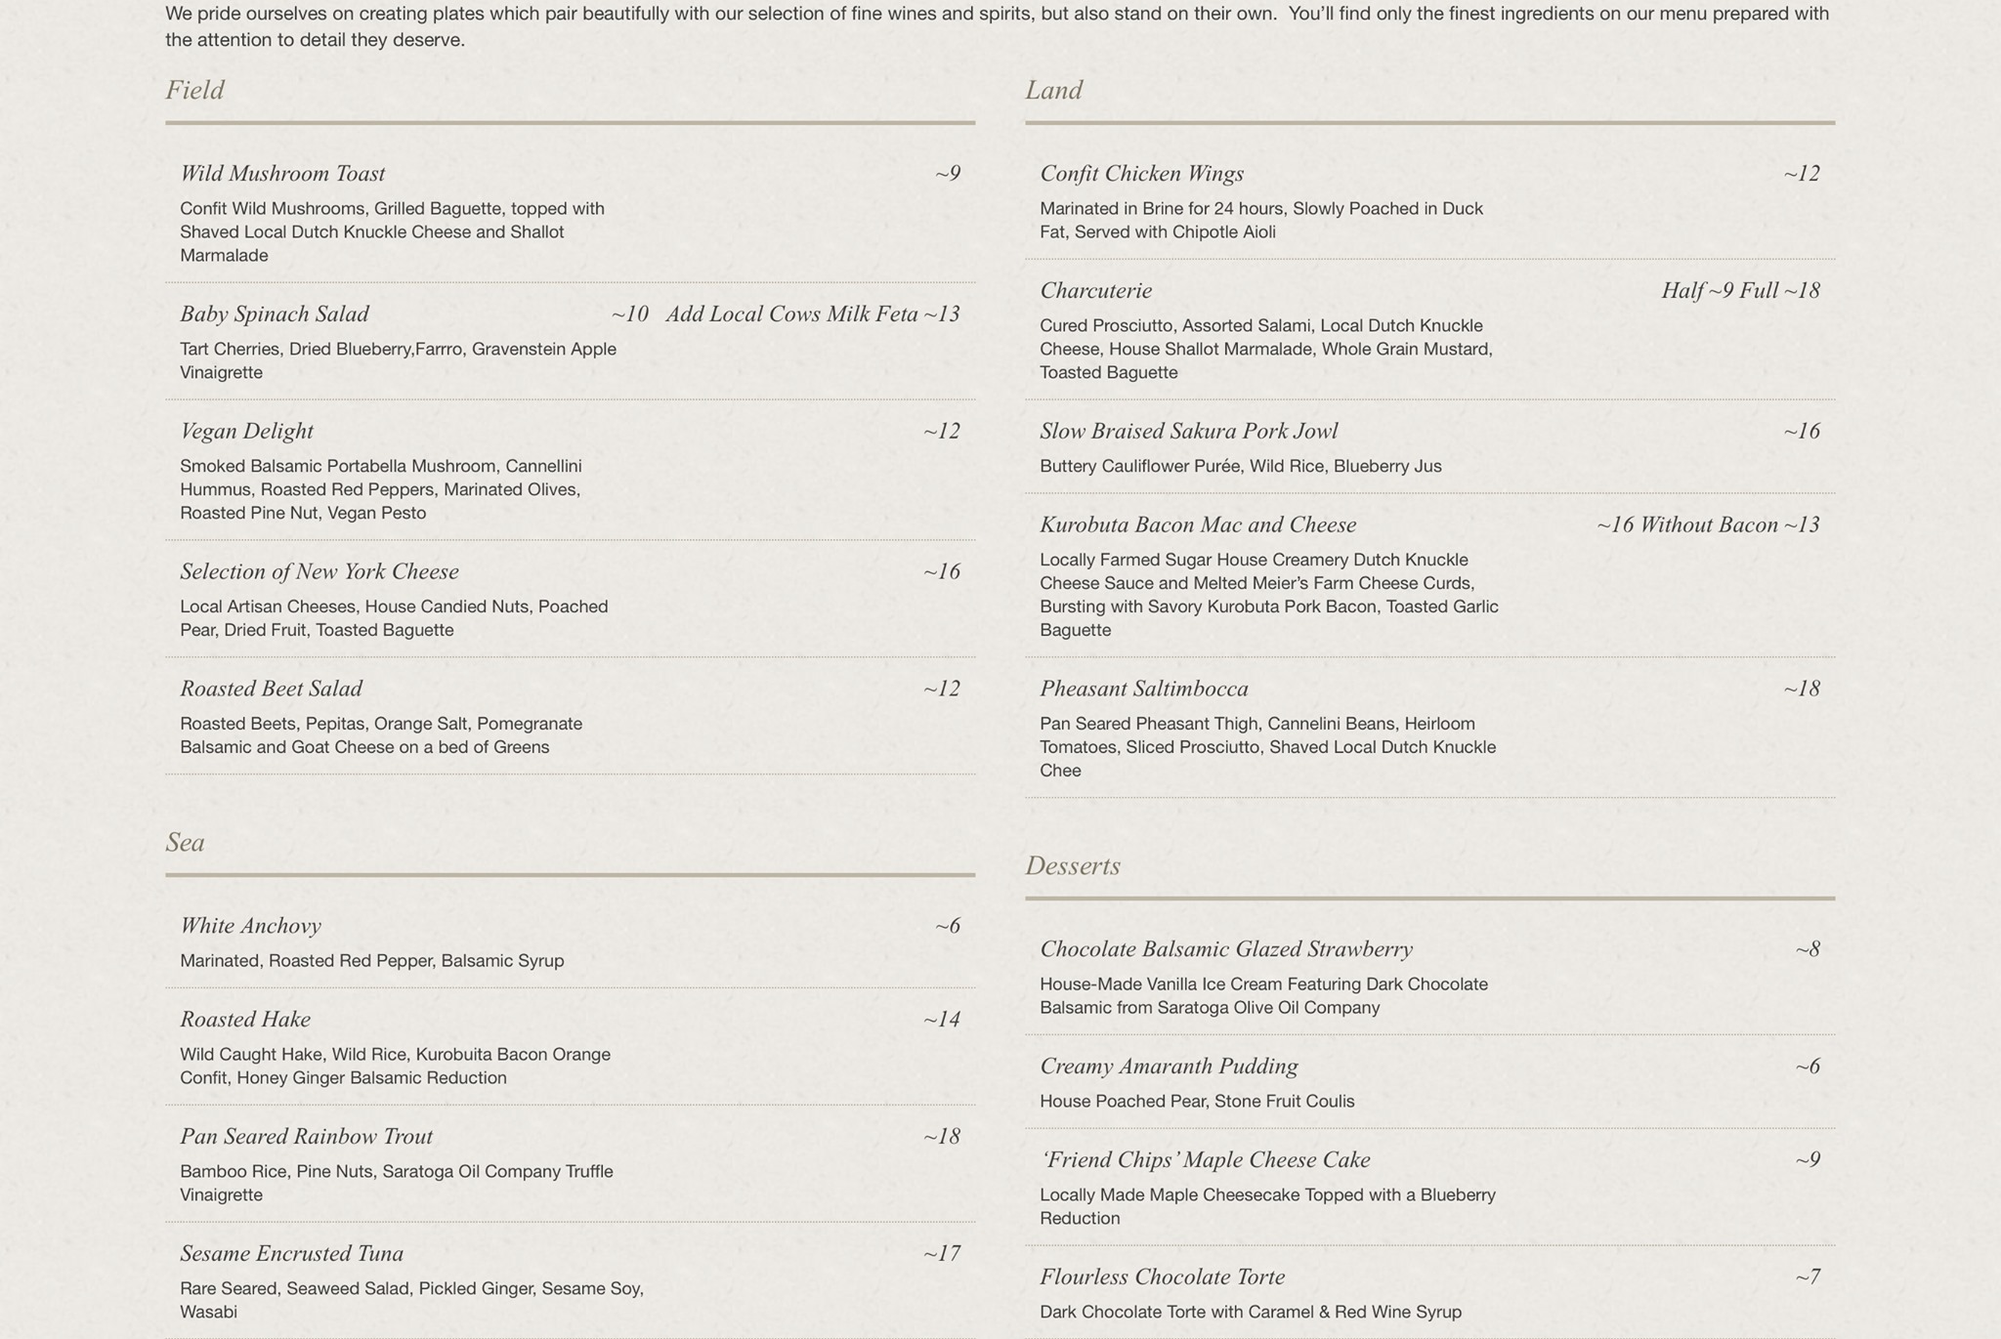Click the Pheasant Saltimbocca title
The width and height of the screenshot is (2001, 1339).
[1143, 690]
